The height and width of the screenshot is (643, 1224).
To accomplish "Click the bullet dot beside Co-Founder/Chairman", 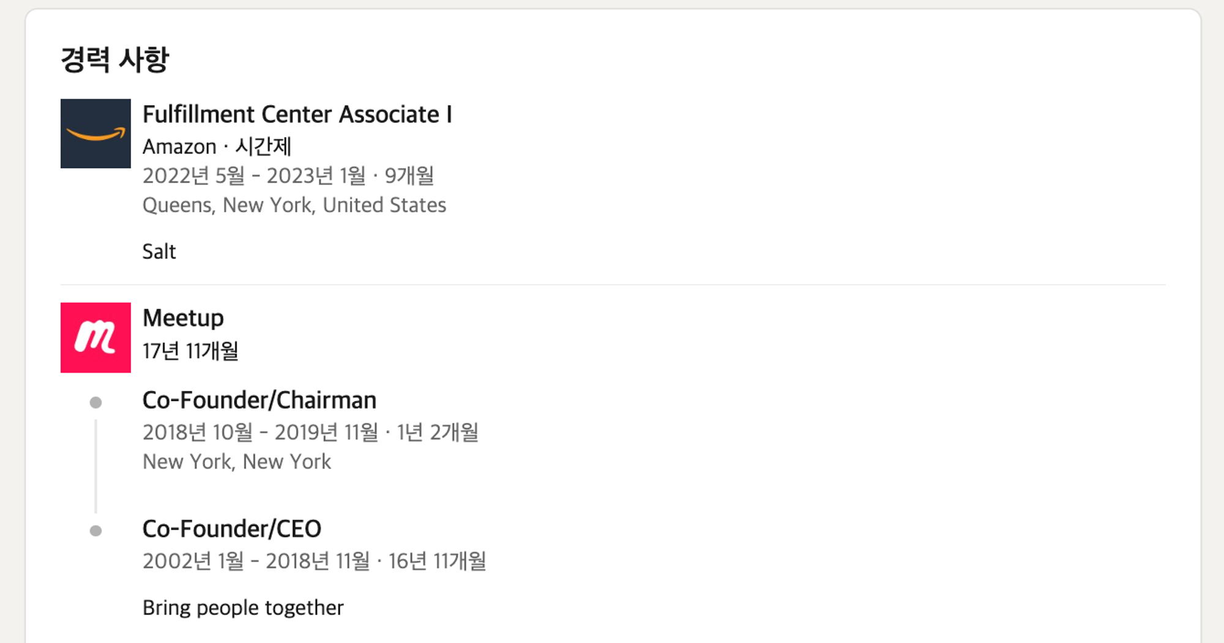I will tap(95, 402).
